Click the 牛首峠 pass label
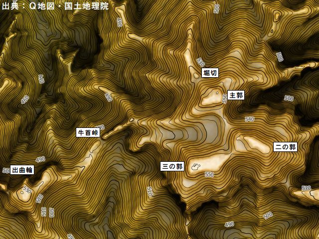The image size is (319, 239). point(88,132)
